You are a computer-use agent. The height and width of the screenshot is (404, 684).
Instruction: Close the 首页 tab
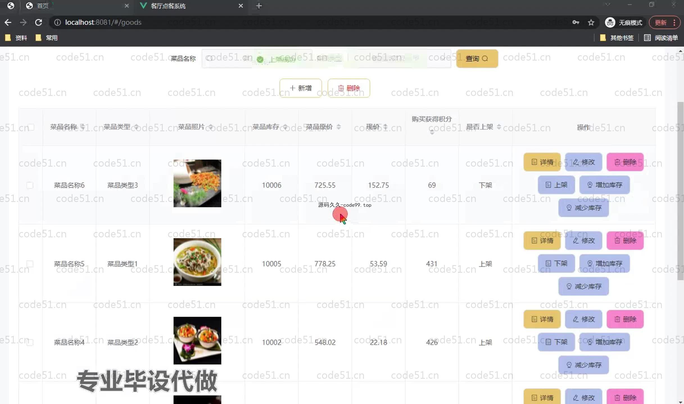127,6
